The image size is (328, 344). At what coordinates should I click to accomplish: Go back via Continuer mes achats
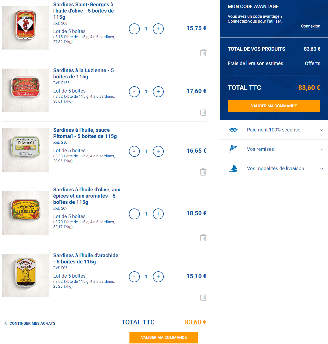click(30, 323)
